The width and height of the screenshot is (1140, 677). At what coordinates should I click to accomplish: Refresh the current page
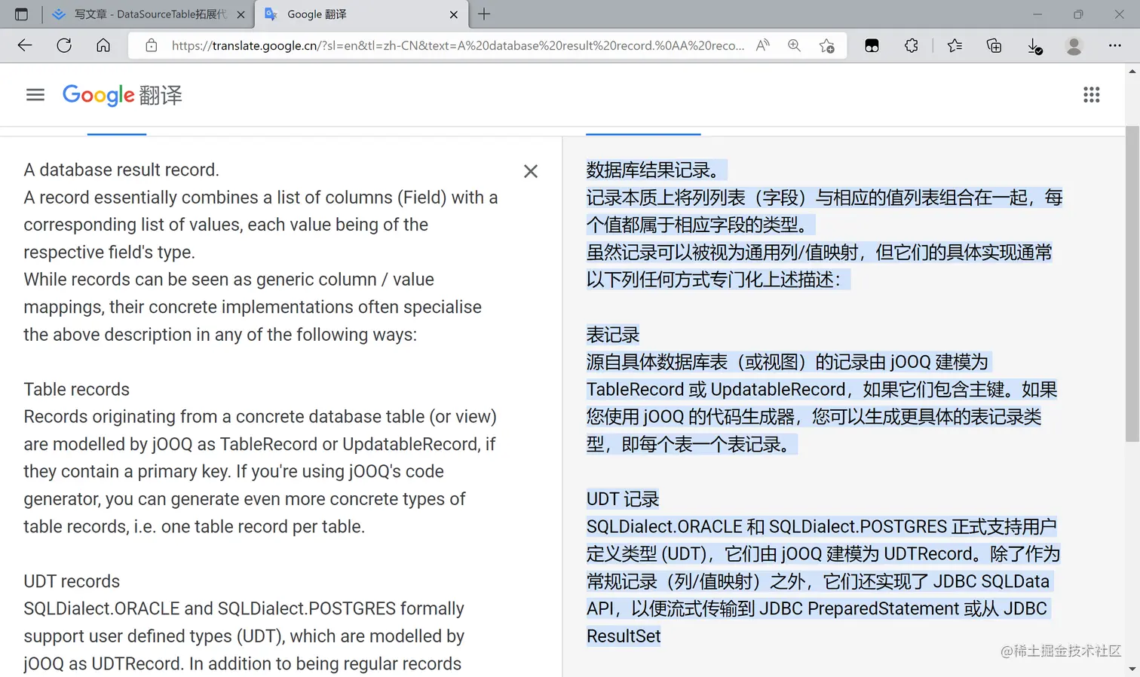tap(64, 46)
